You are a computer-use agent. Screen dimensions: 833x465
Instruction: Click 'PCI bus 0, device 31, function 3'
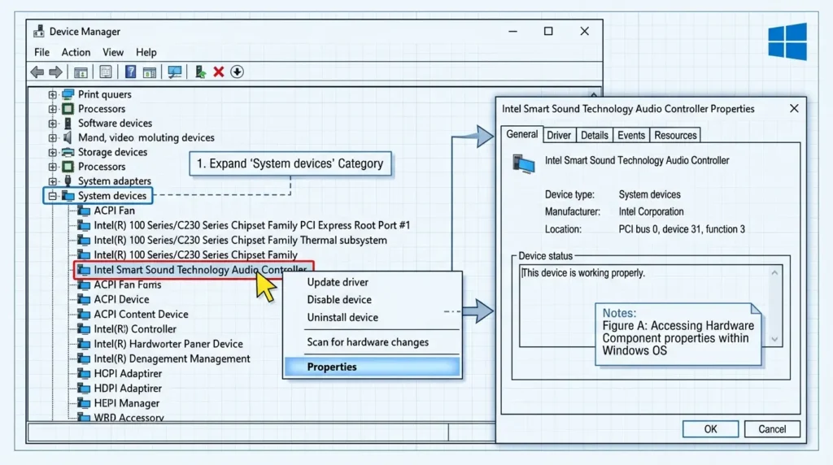(682, 229)
